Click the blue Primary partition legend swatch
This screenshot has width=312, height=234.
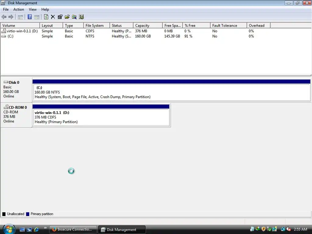tap(28, 214)
